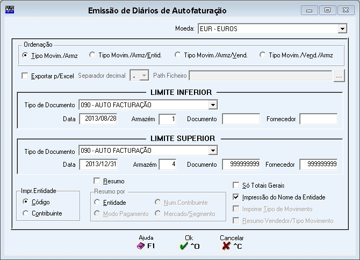Focus the lower limit Fornecedor field

319,119
